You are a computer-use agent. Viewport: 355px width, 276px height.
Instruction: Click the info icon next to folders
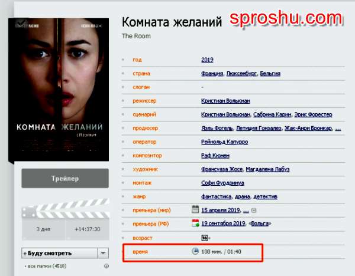click(106, 266)
